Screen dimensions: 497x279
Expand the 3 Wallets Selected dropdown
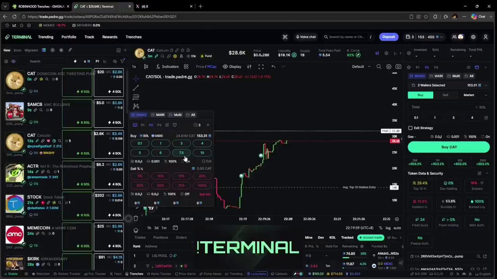pyautogui.click(x=449, y=85)
